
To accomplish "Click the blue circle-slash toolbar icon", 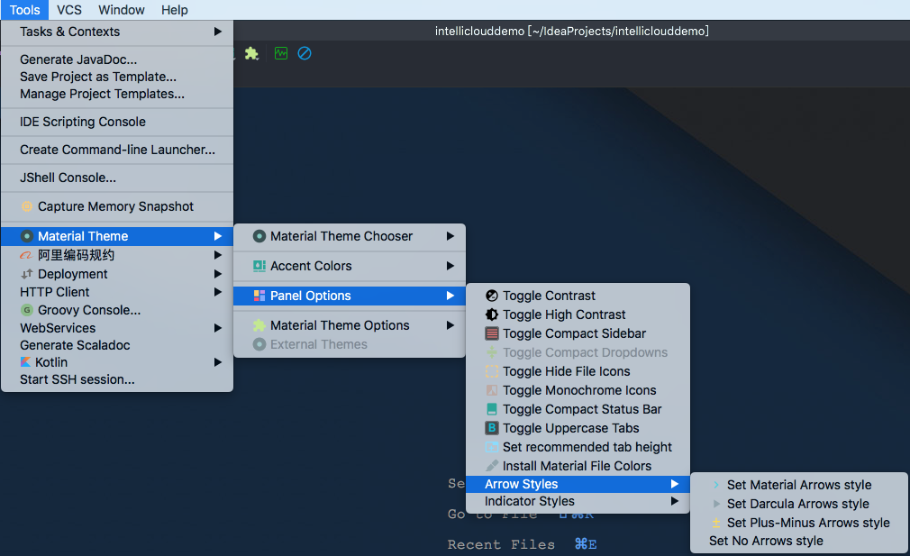I will 305,53.
